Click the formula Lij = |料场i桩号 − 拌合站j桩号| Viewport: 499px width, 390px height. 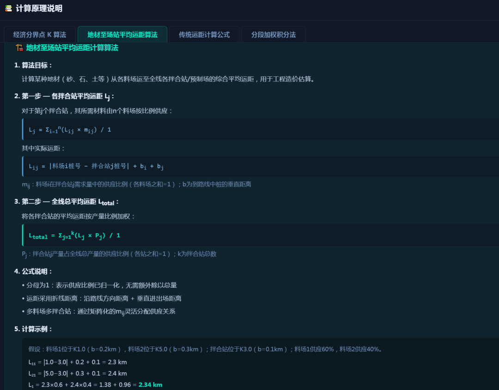coord(96,167)
